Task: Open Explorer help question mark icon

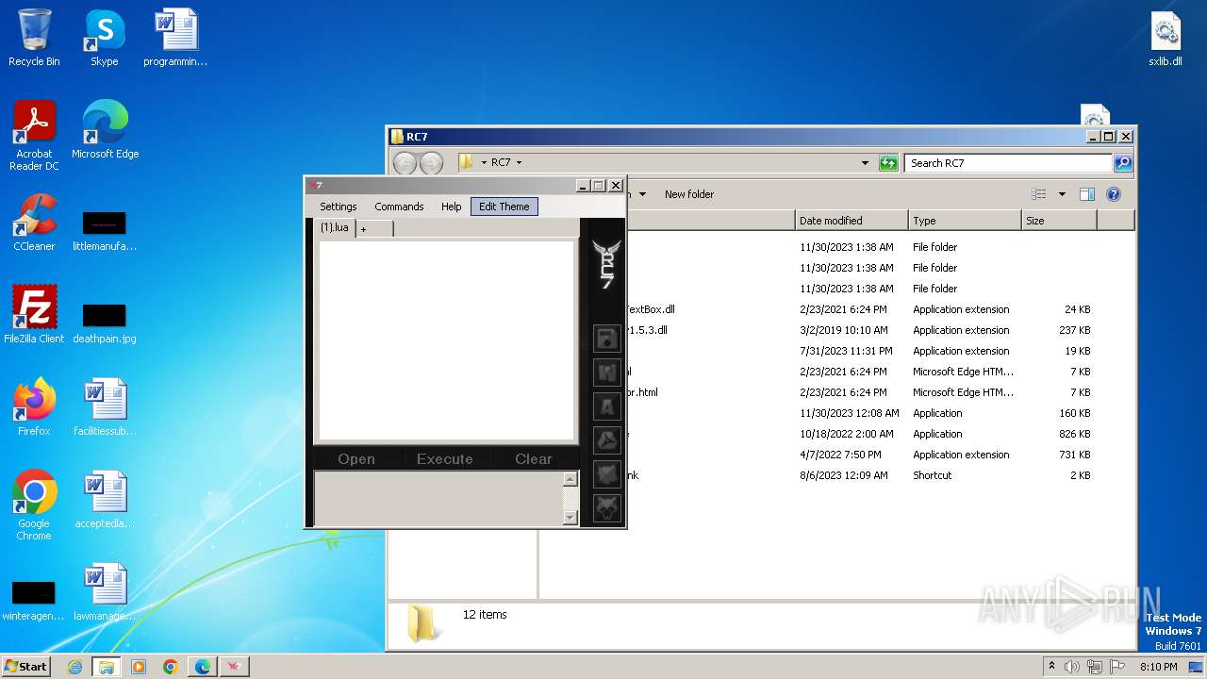Action: click(x=1114, y=194)
